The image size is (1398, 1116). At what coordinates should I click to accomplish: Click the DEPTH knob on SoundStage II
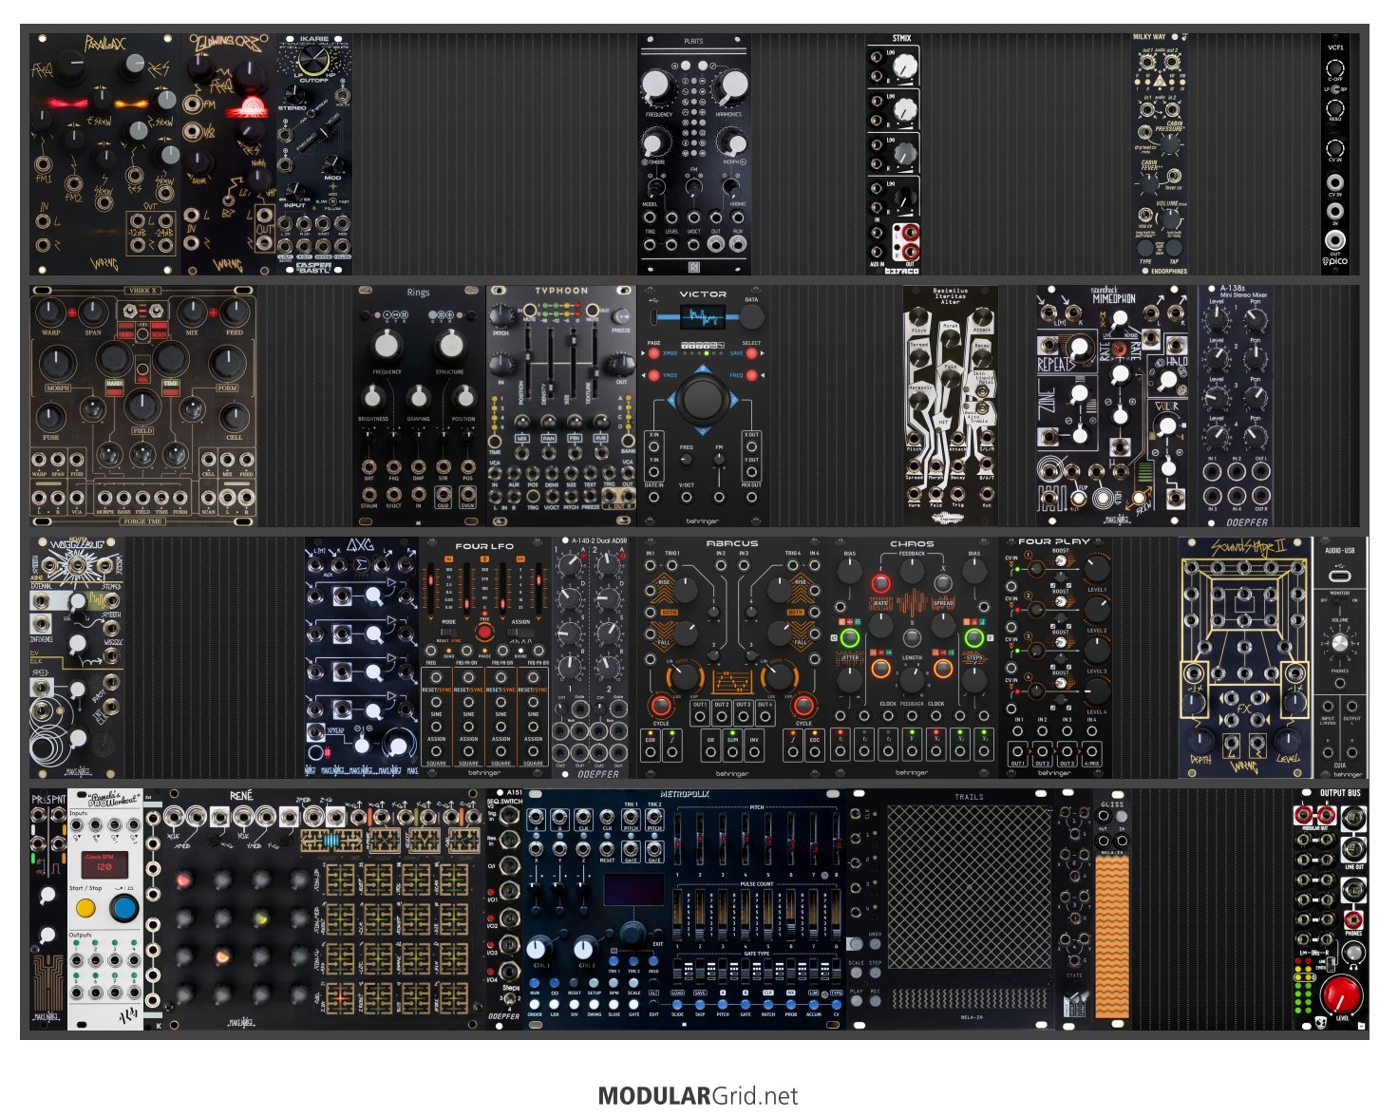(1202, 742)
